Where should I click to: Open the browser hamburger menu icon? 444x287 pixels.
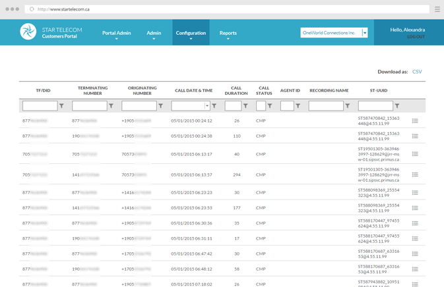[x=437, y=9]
